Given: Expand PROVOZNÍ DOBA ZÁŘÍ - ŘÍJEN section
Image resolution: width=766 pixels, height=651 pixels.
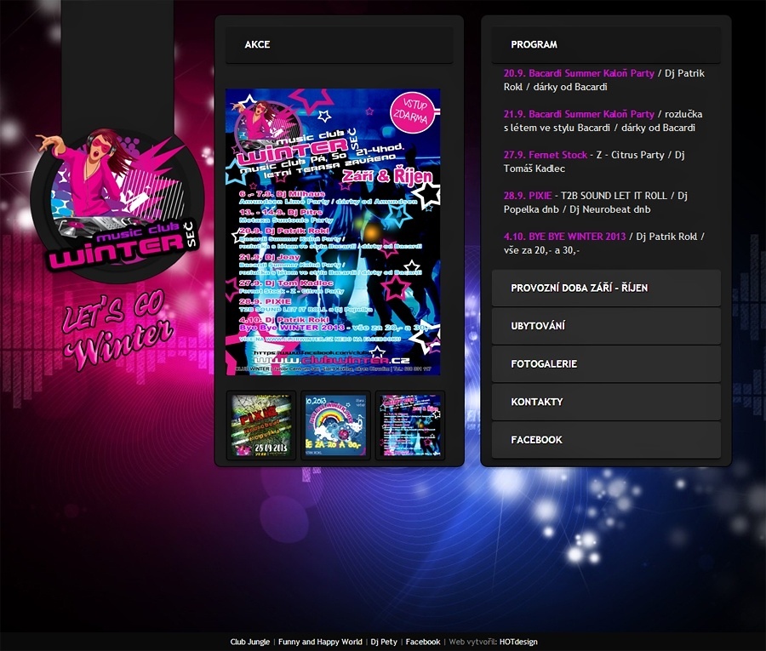Looking at the screenshot, I should [x=606, y=288].
